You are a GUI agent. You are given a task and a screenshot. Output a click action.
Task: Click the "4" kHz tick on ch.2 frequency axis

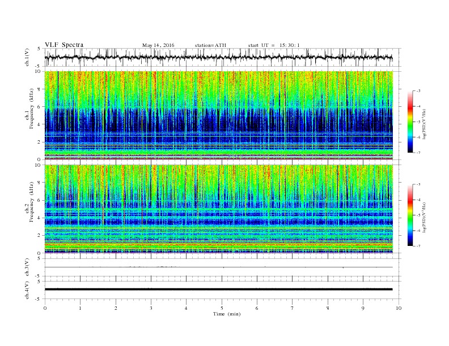pos(39,218)
